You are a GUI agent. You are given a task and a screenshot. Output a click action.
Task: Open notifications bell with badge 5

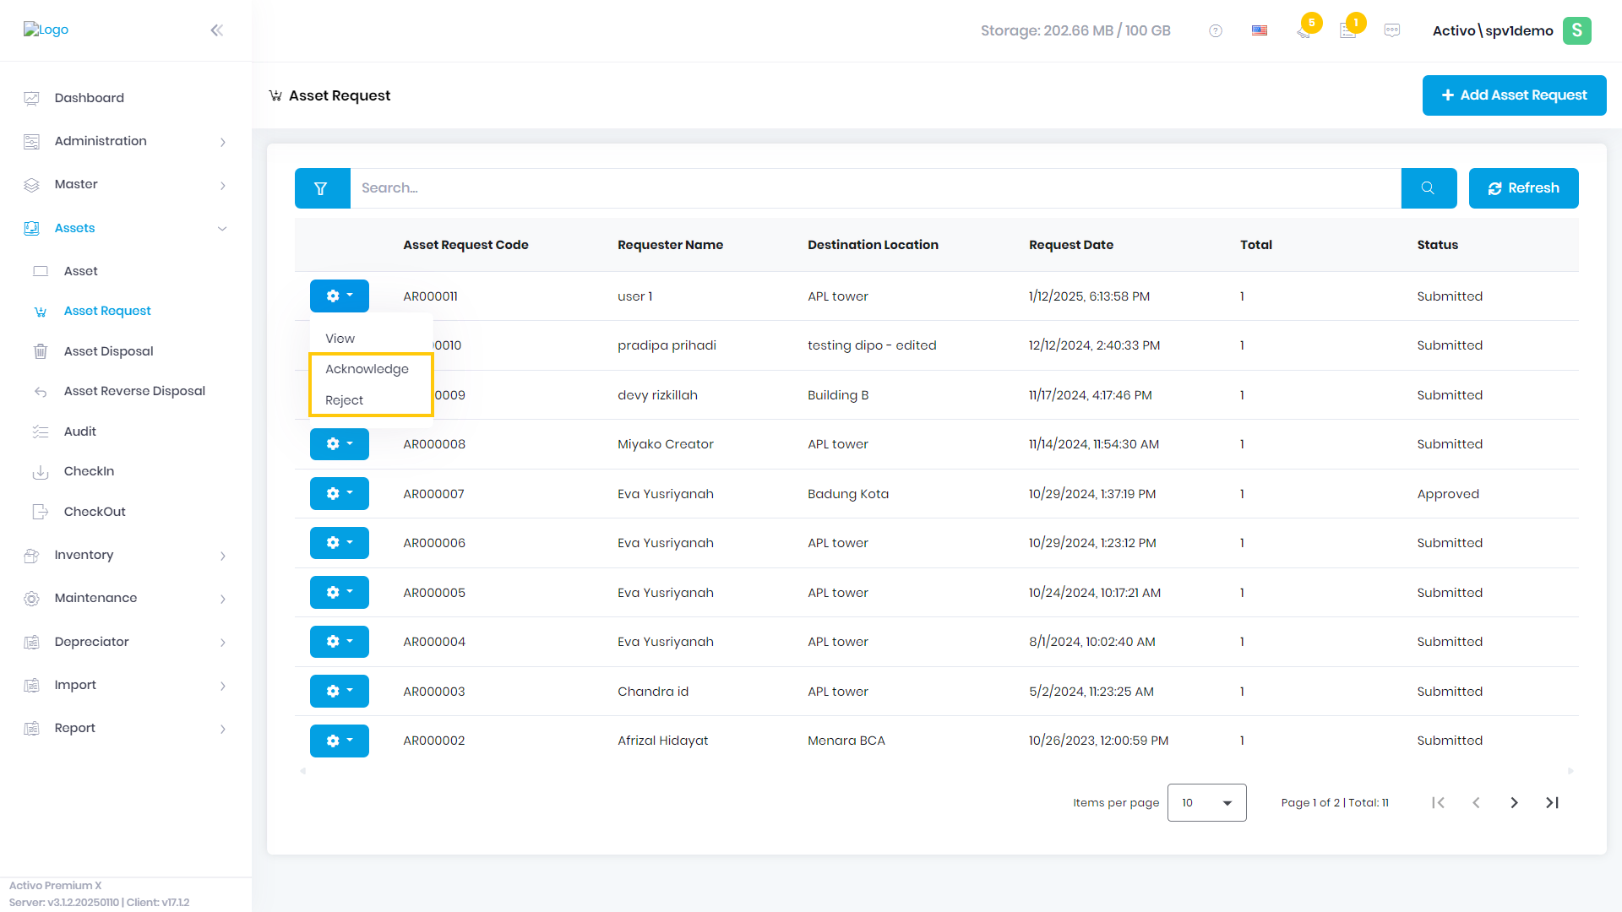pos(1305,30)
